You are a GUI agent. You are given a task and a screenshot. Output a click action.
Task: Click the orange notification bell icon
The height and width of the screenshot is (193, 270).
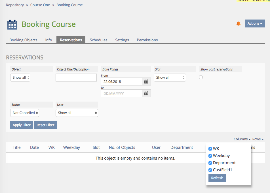point(238,24)
